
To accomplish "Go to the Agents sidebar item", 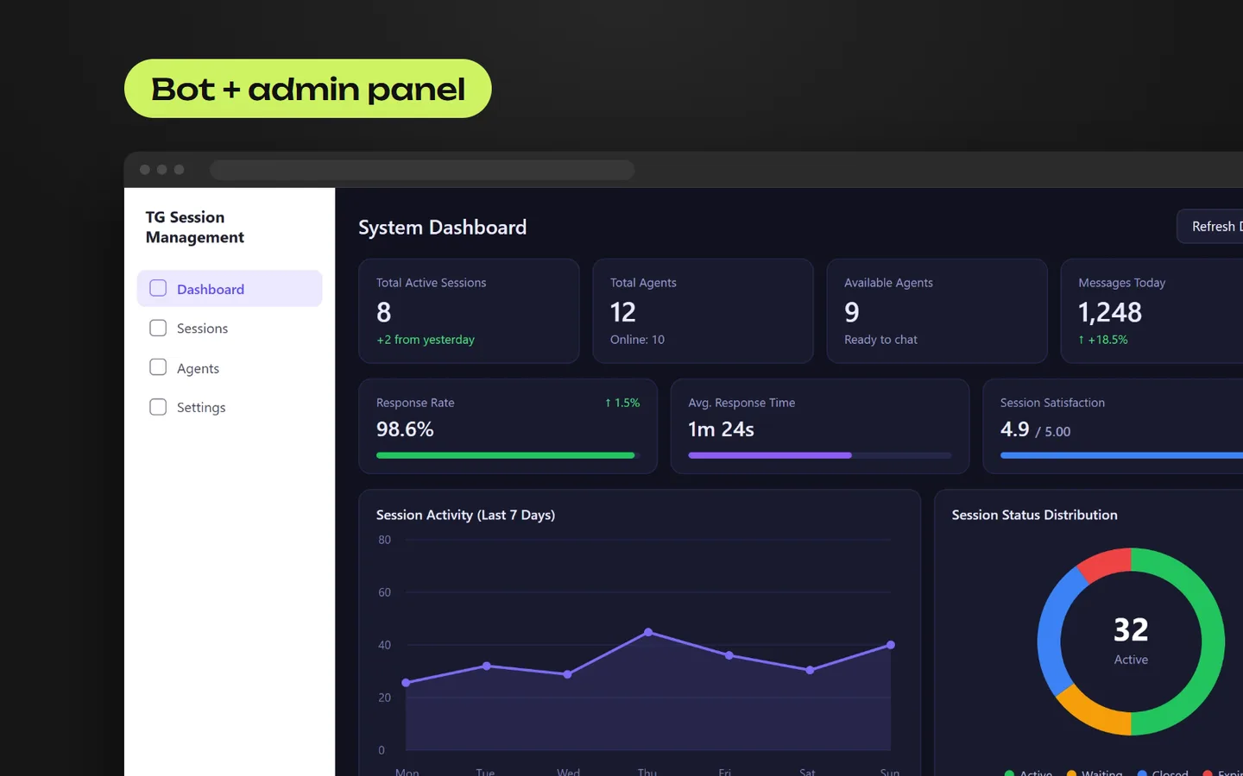I will (230, 368).
